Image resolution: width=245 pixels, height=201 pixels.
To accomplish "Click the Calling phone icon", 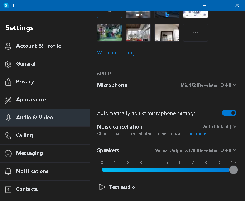I will 8,136.
